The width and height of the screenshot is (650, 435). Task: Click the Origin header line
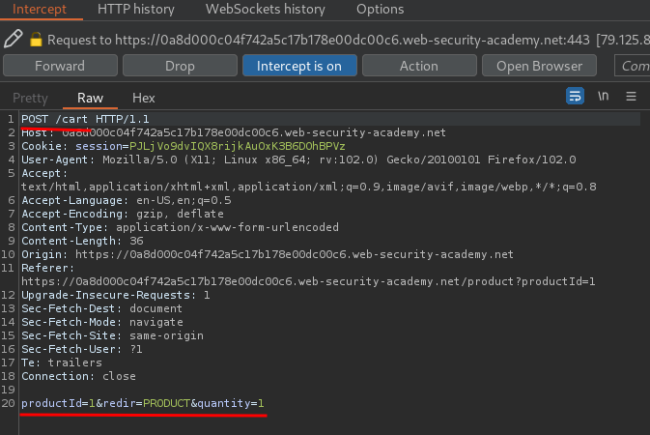click(x=268, y=254)
